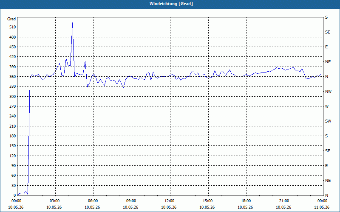The width and height of the screenshot is (340, 212).
Task: Click the 10.05.26 date under 12:00
Action: (169, 207)
